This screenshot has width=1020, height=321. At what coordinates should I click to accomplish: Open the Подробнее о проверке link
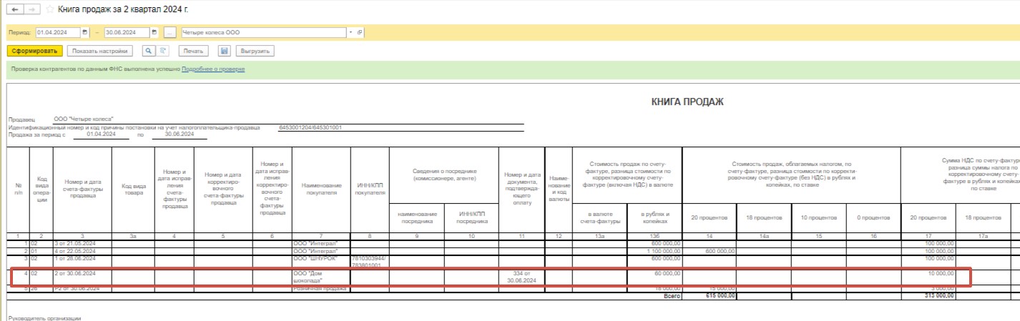pyautogui.click(x=213, y=69)
